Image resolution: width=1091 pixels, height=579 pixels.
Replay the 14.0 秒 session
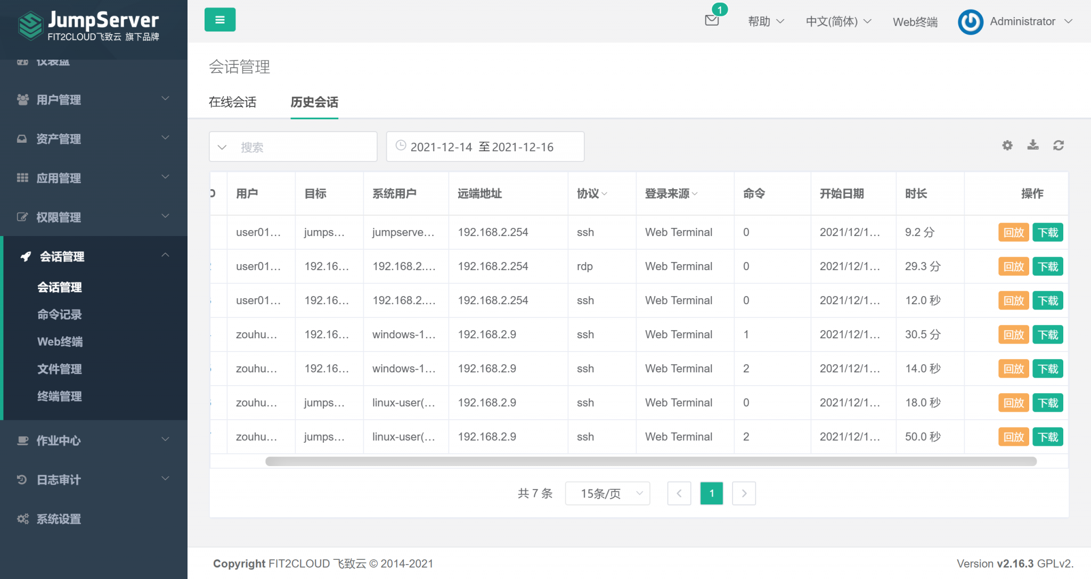(1014, 369)
